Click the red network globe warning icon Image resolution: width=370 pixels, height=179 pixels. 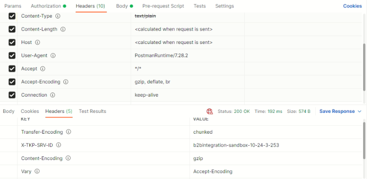pos(210,111)
